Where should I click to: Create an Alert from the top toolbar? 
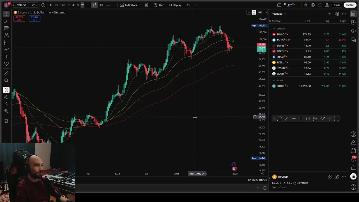(x=159, y=5)
